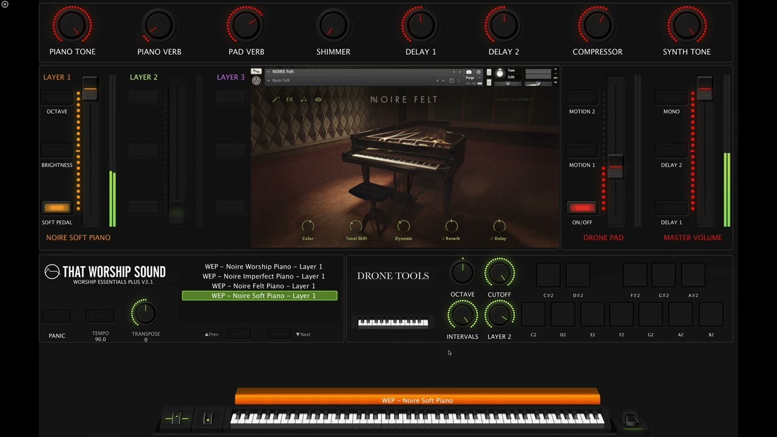Screen dimensions: 777x437
Task: Toggle the Master Delay 2 button
Action: point(671,151)
